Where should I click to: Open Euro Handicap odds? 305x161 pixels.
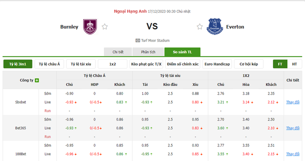217,64
